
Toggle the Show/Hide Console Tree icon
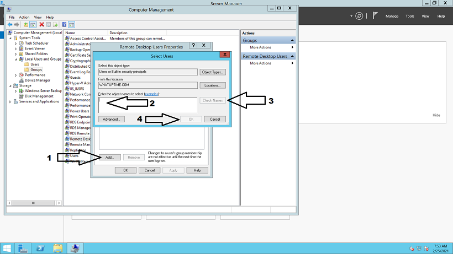33,25
